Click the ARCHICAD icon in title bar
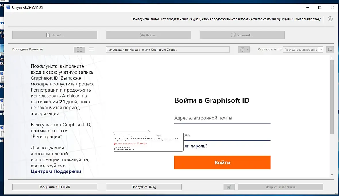339x196 pixels. coord(8,7)
